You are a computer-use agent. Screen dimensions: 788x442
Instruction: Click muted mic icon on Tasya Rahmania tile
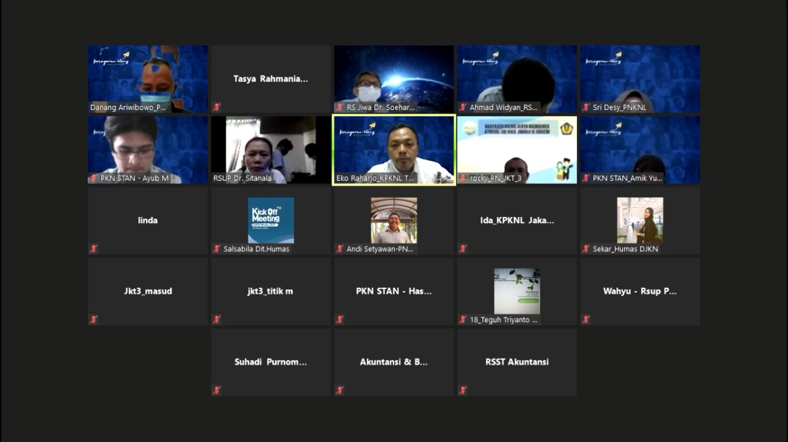click(x=217, y=107)
